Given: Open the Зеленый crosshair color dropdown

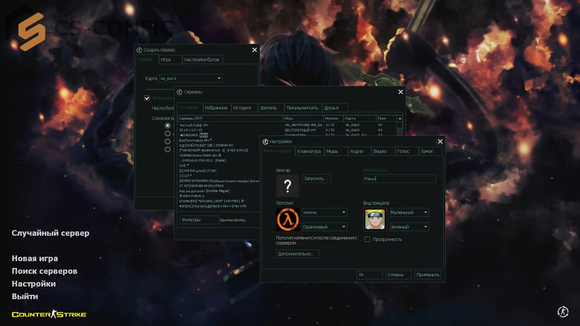Looking at the screenshot, I should click(409, 227).
